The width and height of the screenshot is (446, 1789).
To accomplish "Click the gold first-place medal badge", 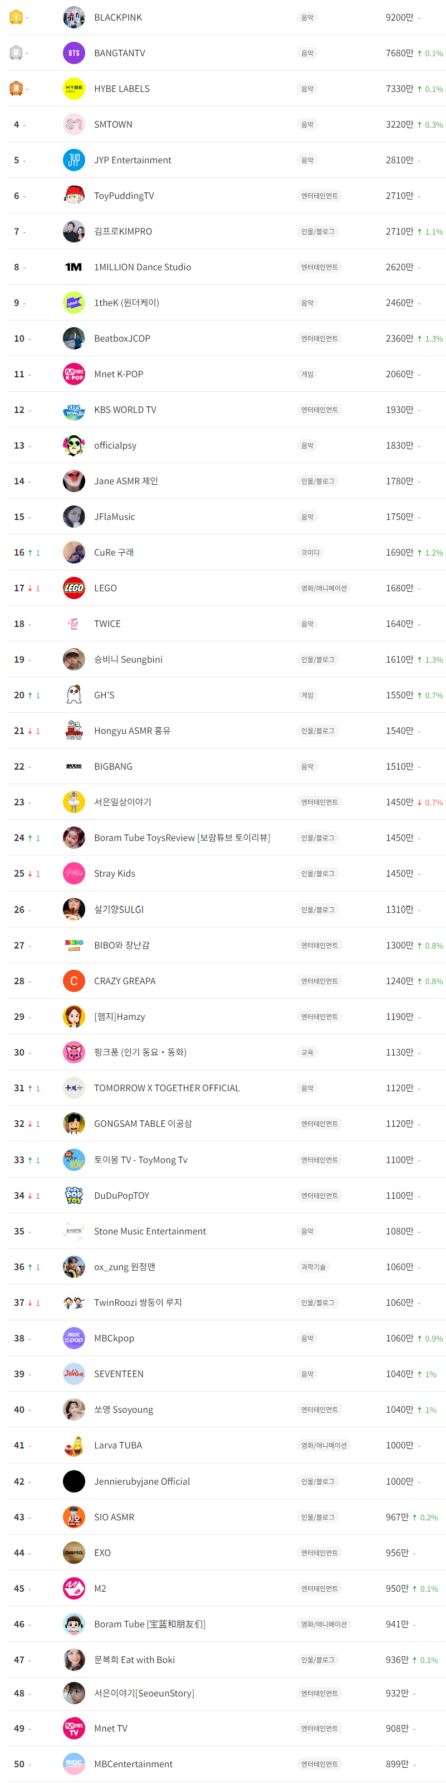I will tap(16, 17).
